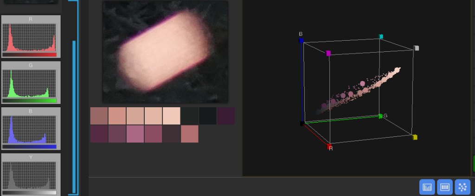This screenshot has width=475, height=196.
Task: Pick the berry mauve swatch, fourth in the bottom row
Action: click(x=154, y=134)
